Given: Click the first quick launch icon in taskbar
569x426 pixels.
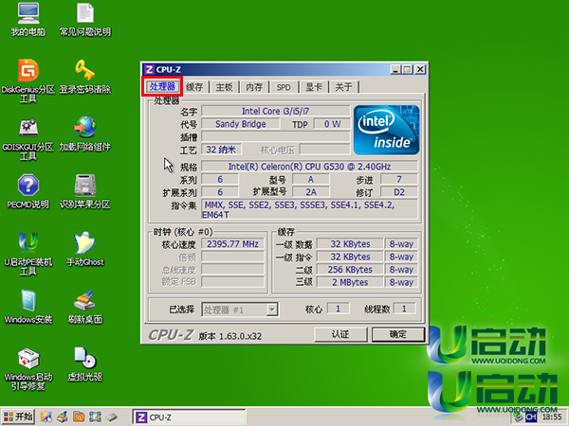Looking at the screenshot, I should (x=46, y=417).
